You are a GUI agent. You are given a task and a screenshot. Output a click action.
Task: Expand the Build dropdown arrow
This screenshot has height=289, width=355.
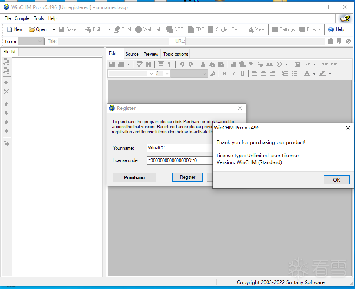click(109, 29)
